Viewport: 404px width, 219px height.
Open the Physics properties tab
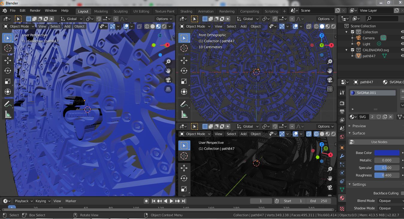click(342, 173)
